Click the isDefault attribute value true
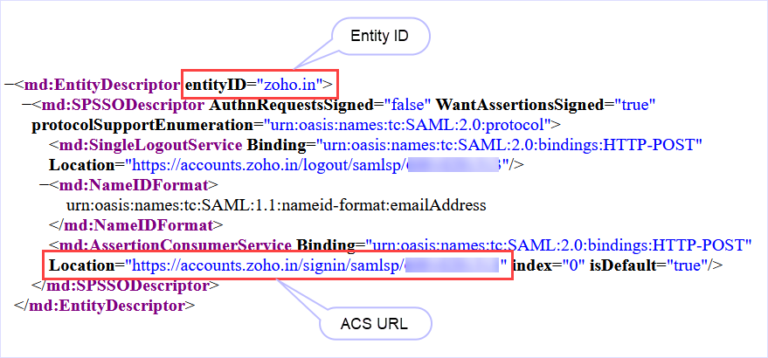 point(688,265)
